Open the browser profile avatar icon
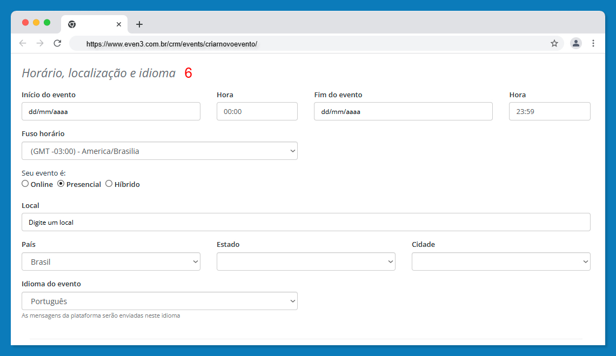This screenshot has height=356, width=616. tap(576, 43)
